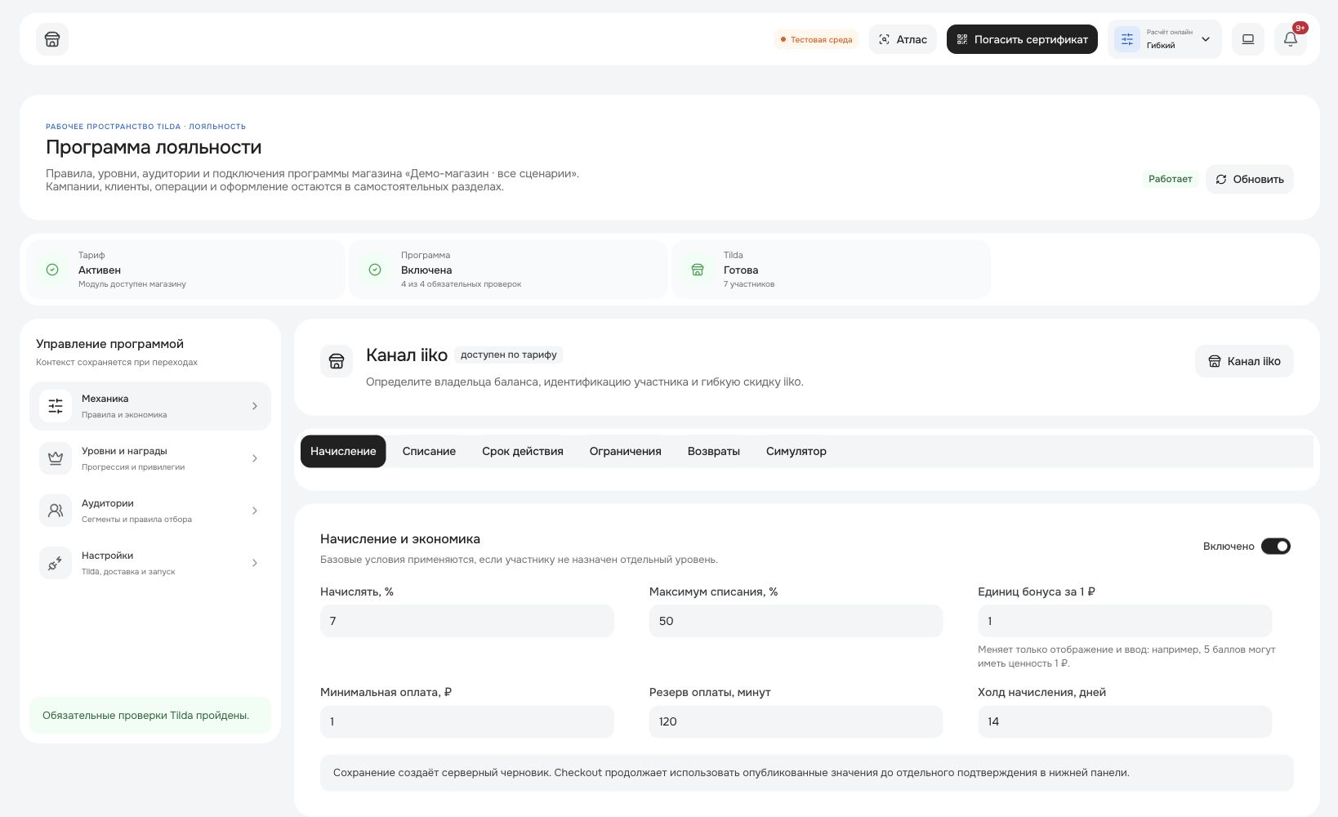Click the laptop display icon
Image resolution: width=1338 pixels, height=817 pixels.
1248,39
